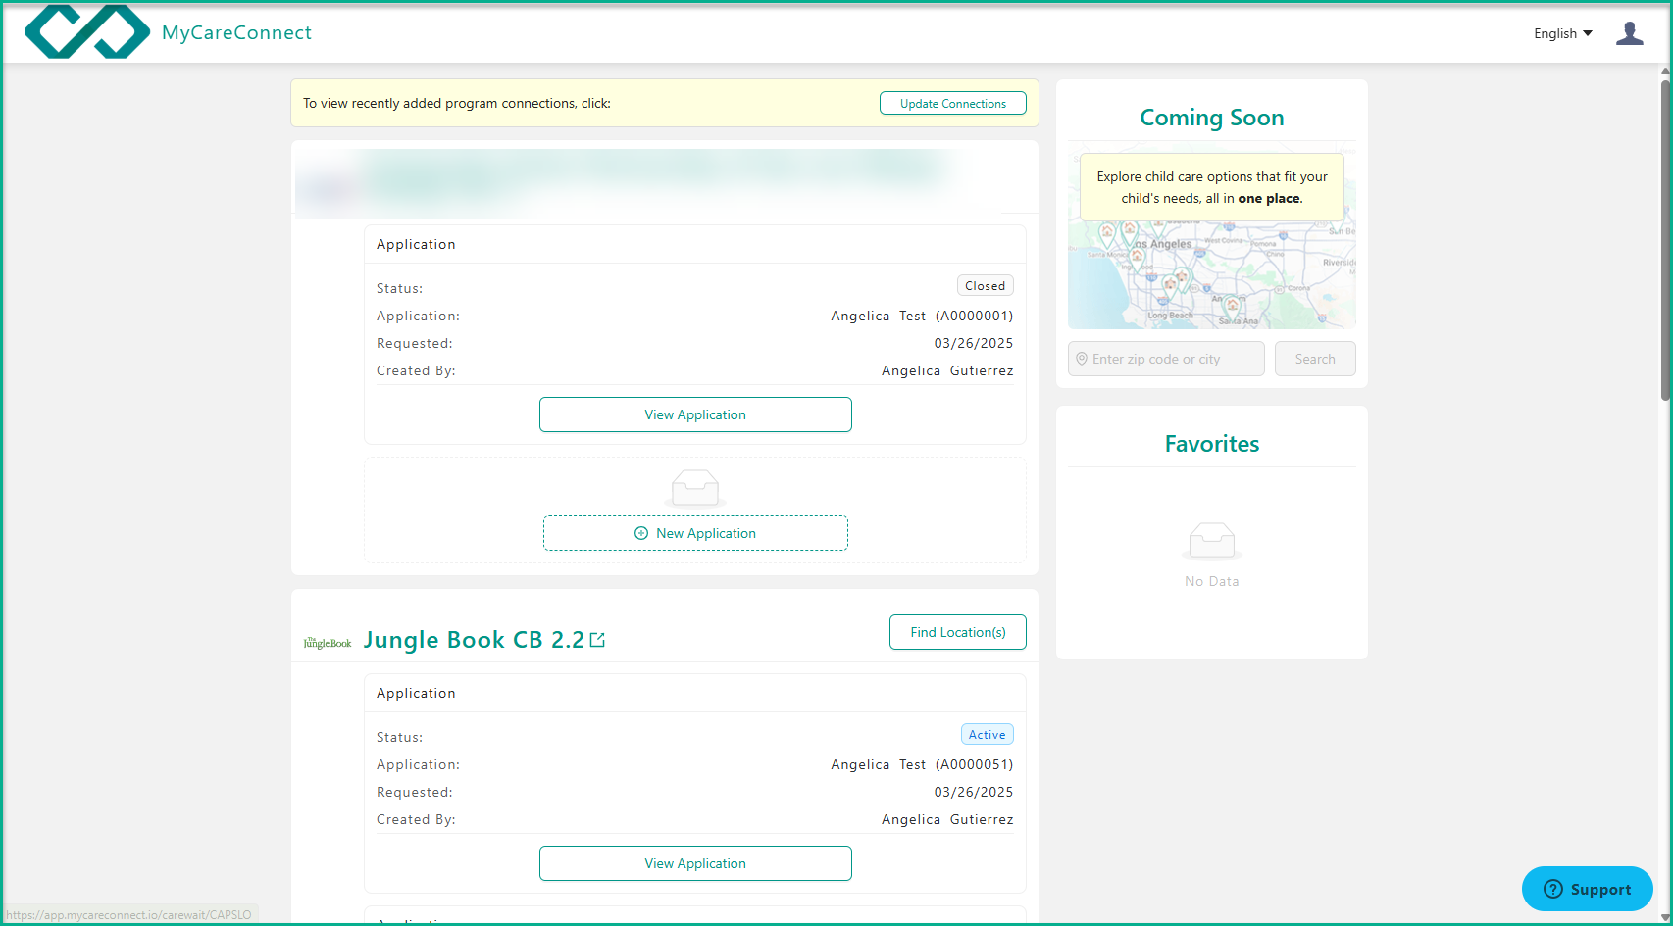Click the empty inbox icon above New Application
Image resolution: width=1673 pixels, height=926 pixels.
point(695,487)
